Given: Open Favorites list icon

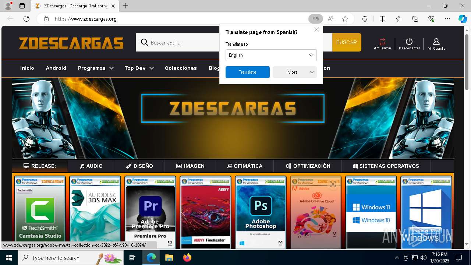Looking at the screenshot, I should pos(399,19).
